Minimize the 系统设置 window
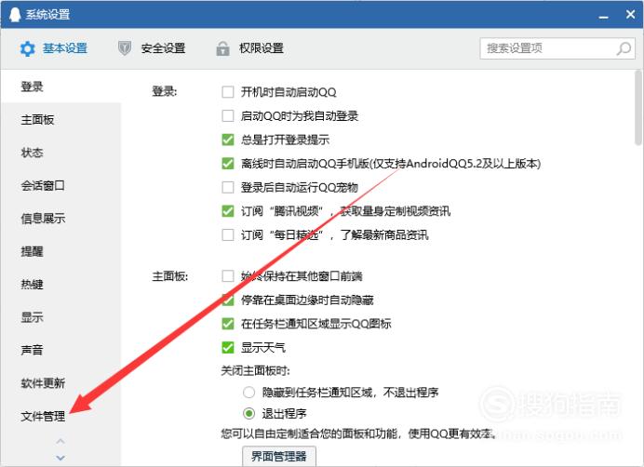Screen dimensions: 644x467 pyautogui.click(x=603, y=16)
